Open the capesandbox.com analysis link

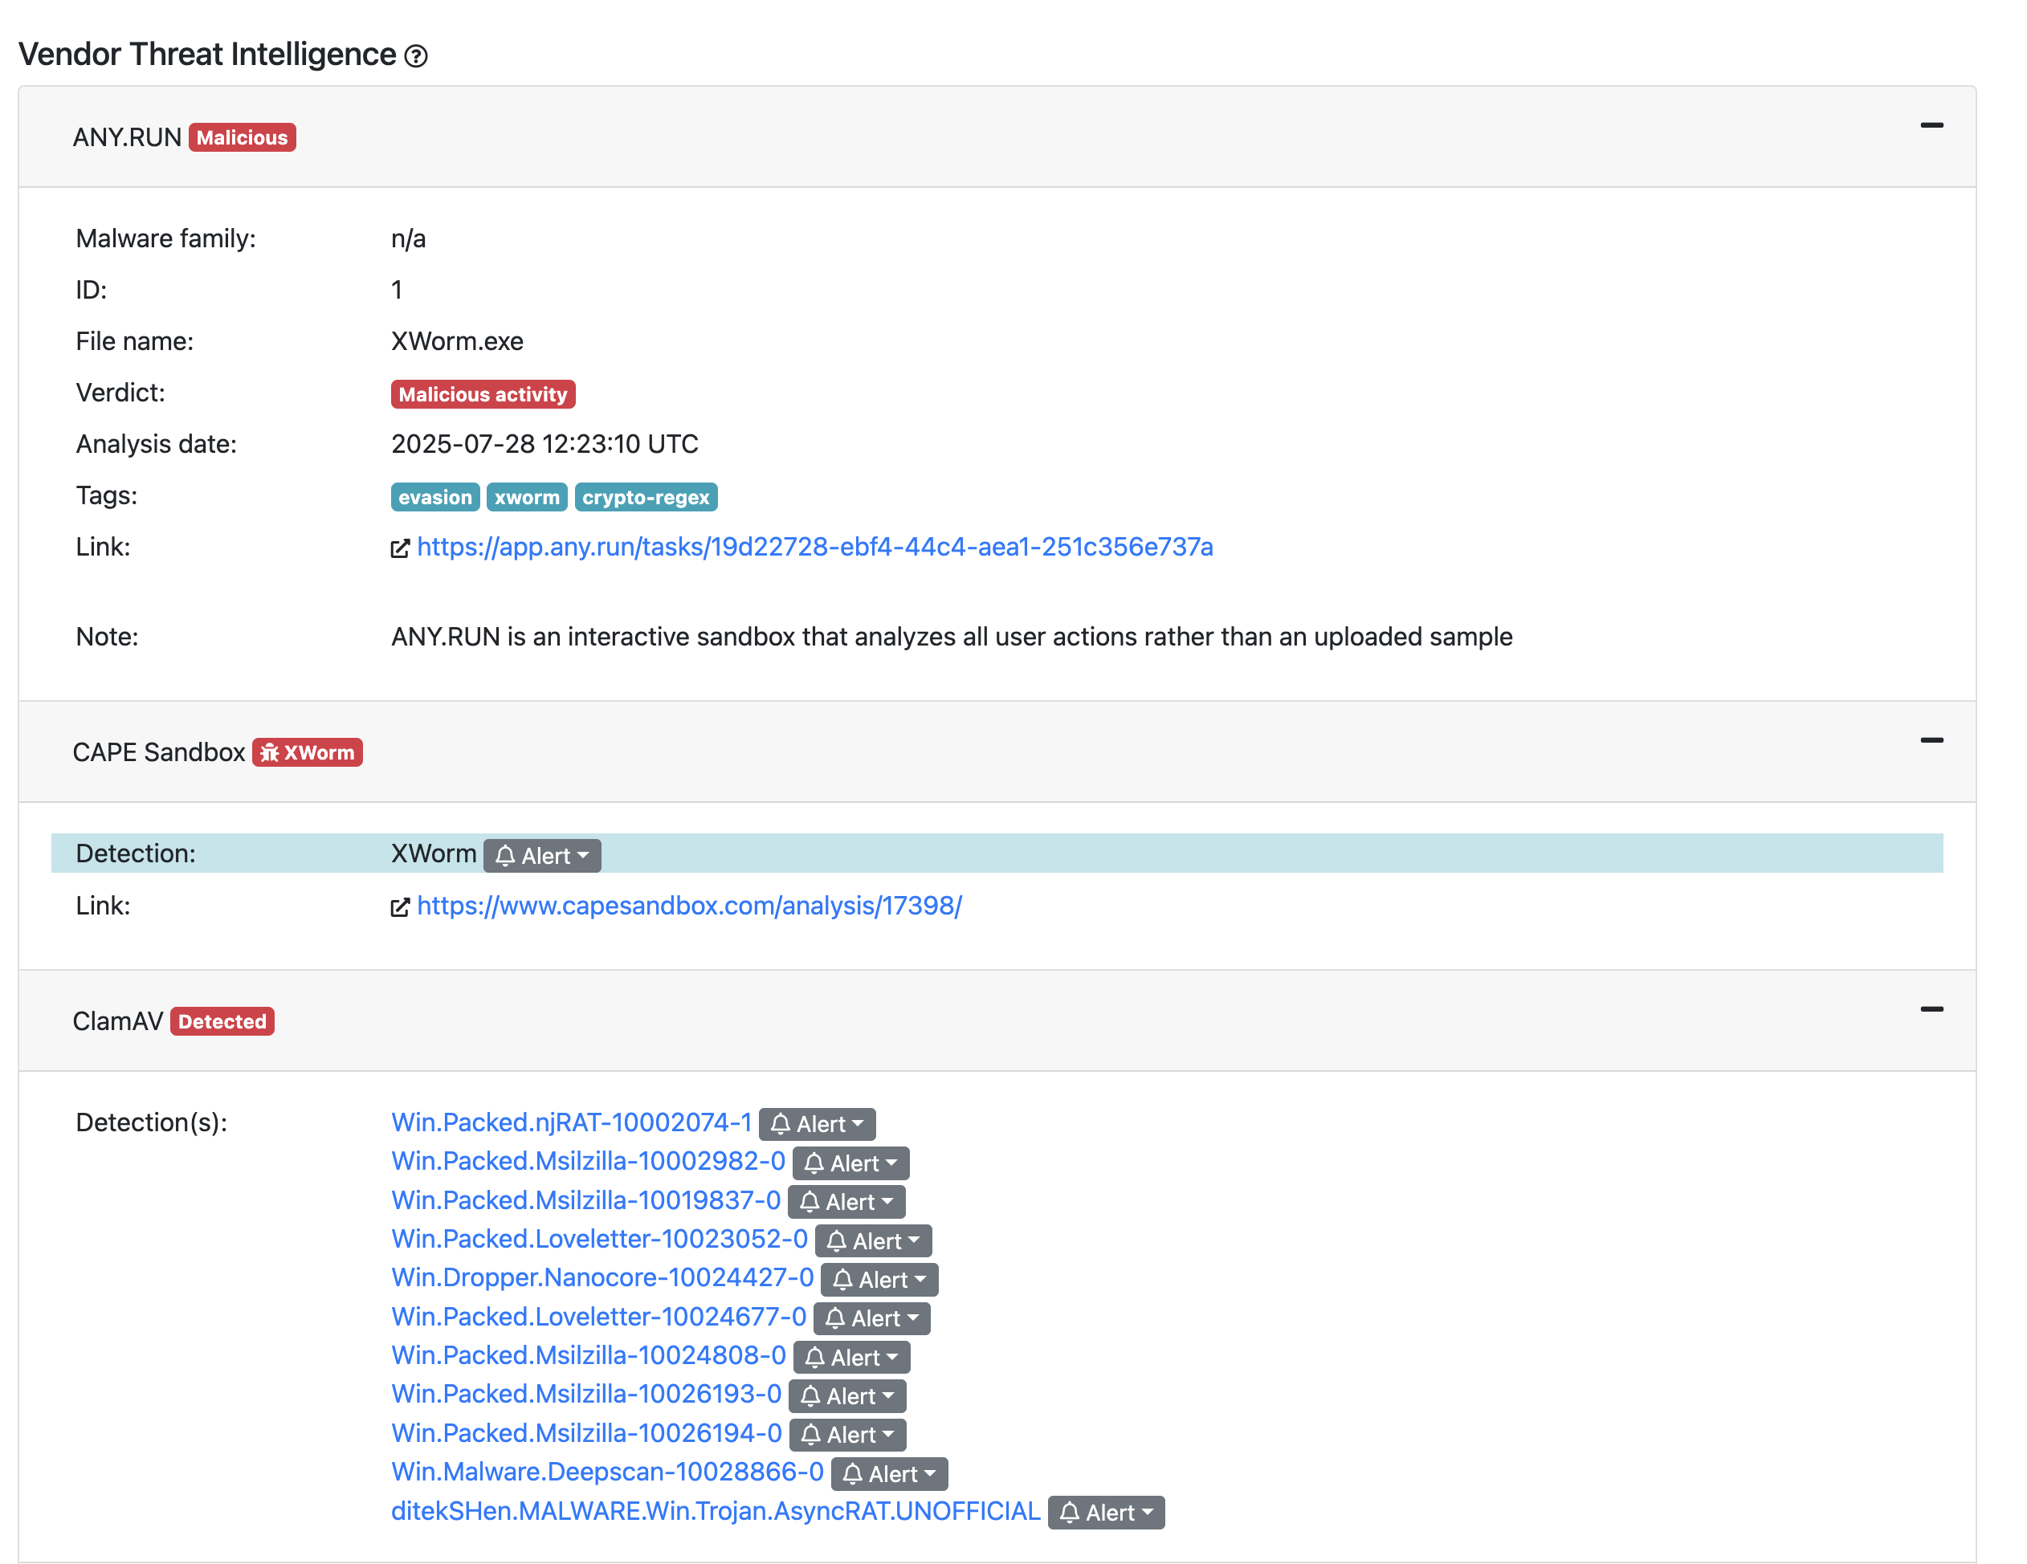(689, 906)
